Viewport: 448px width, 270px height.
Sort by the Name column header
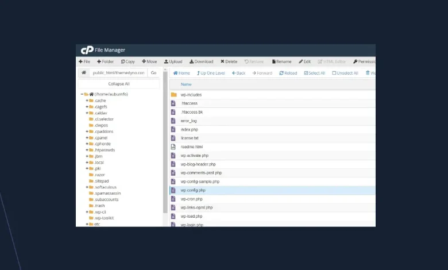[x=186, y=84]
